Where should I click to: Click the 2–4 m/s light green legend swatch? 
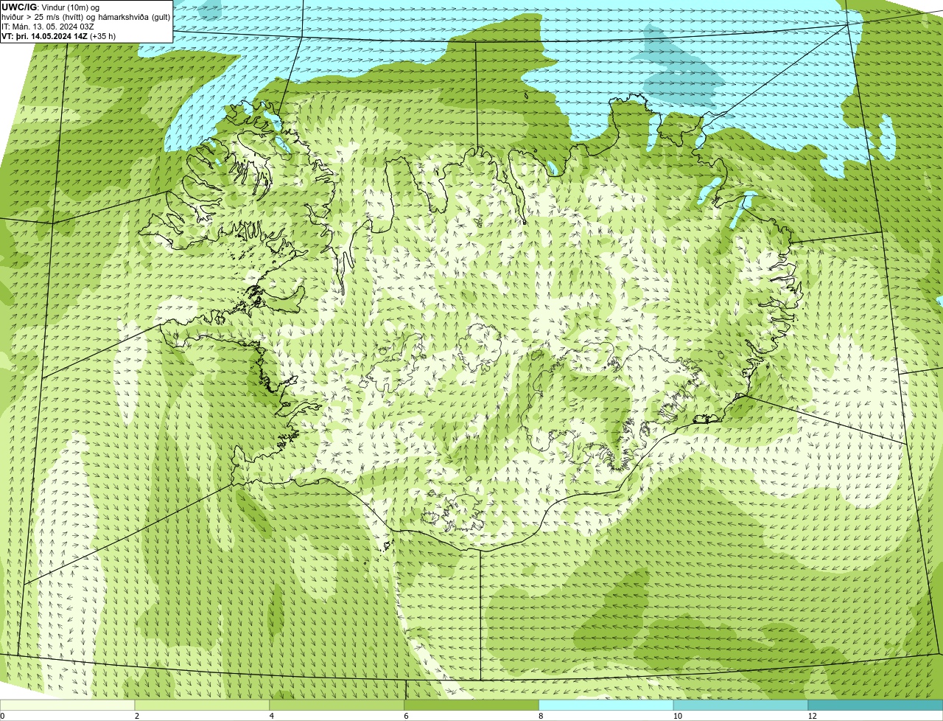pos(203,705)
